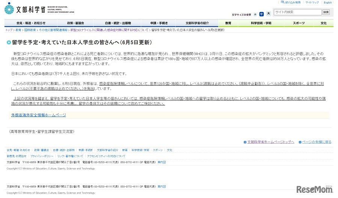Select the green 教育 navigation tab
Screen dimensions: 338x198
point(228,23)
